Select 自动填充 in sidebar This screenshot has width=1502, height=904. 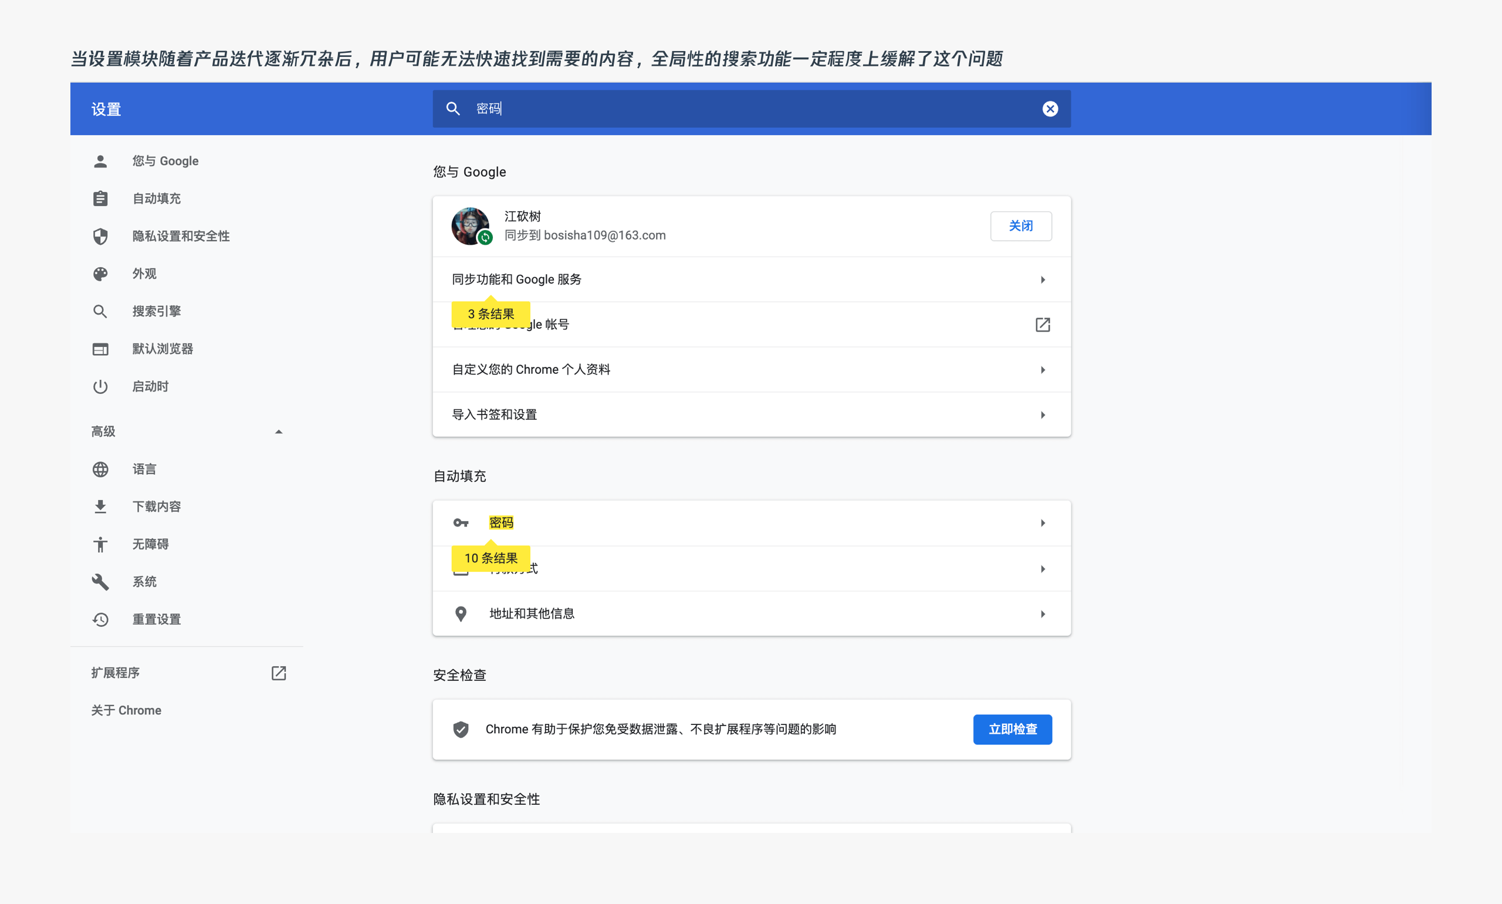pos(157,198)
